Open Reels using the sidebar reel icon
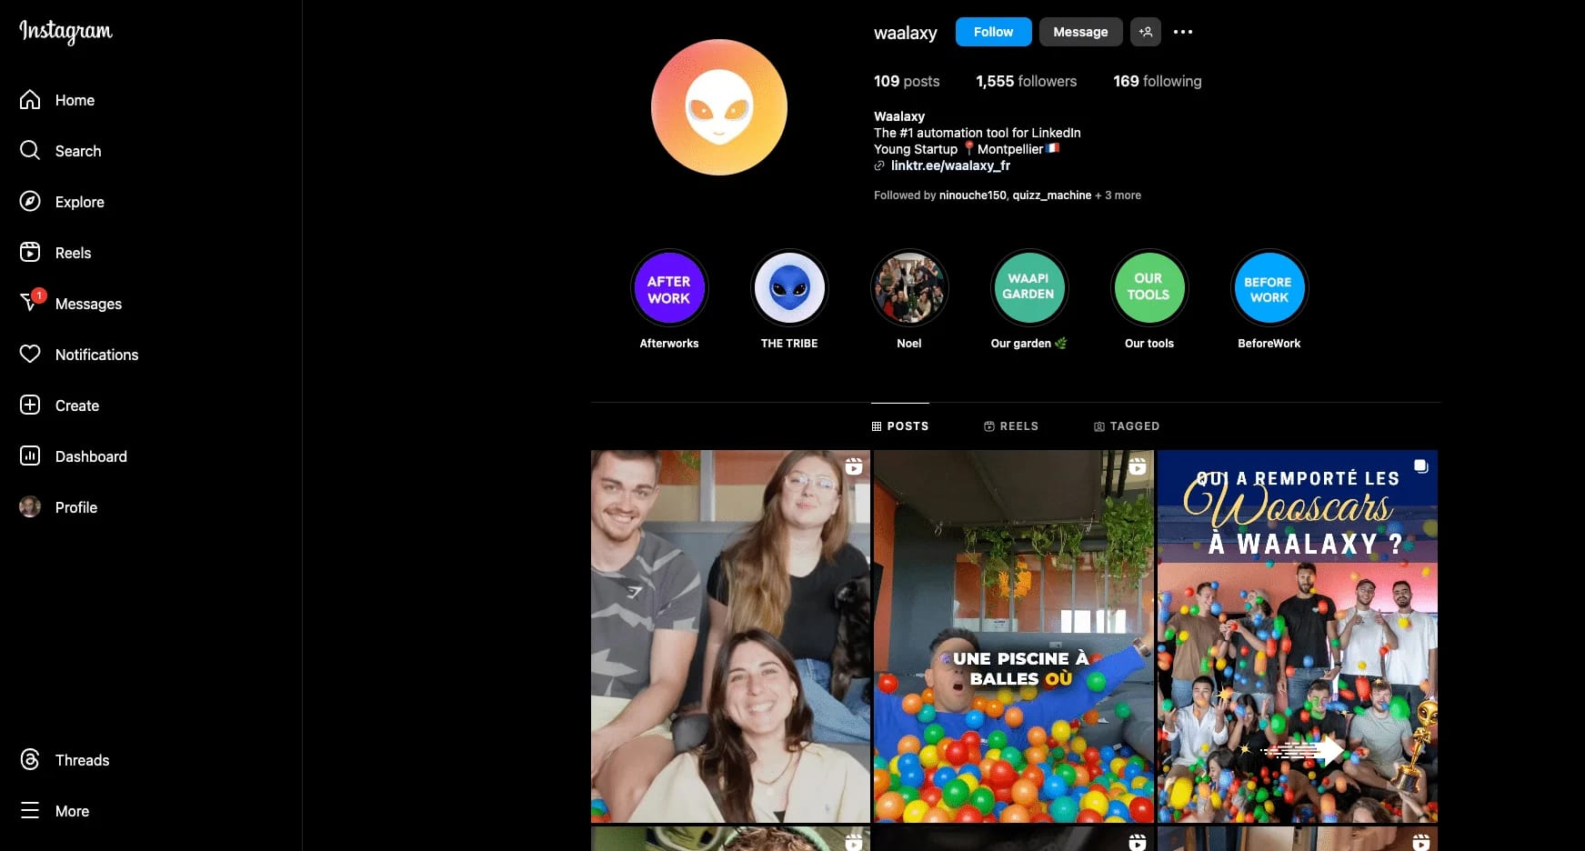The image size is (1585, 851). click(30, 253)
